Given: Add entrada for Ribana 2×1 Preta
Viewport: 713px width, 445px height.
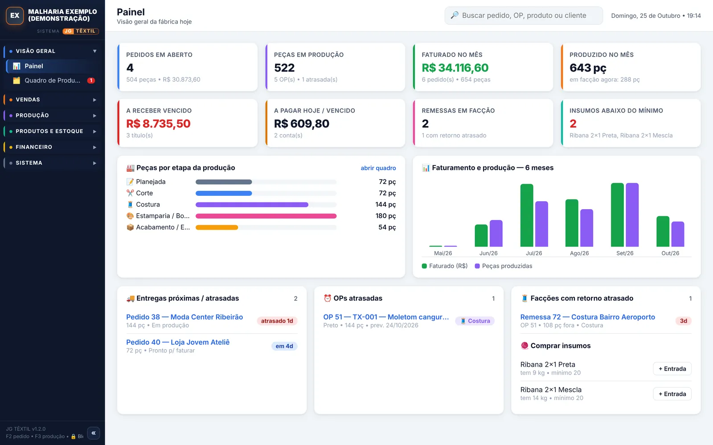Looking at the screenshot, I should coord(672,368).
